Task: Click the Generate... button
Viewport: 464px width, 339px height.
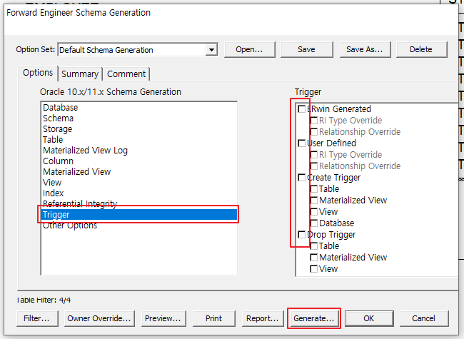Action: point(313,318)
